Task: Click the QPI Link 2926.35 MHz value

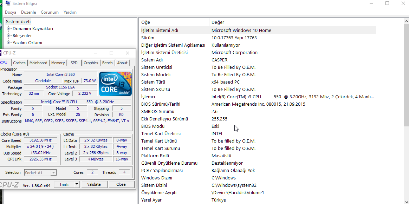Action: click(x=40, y=159)
